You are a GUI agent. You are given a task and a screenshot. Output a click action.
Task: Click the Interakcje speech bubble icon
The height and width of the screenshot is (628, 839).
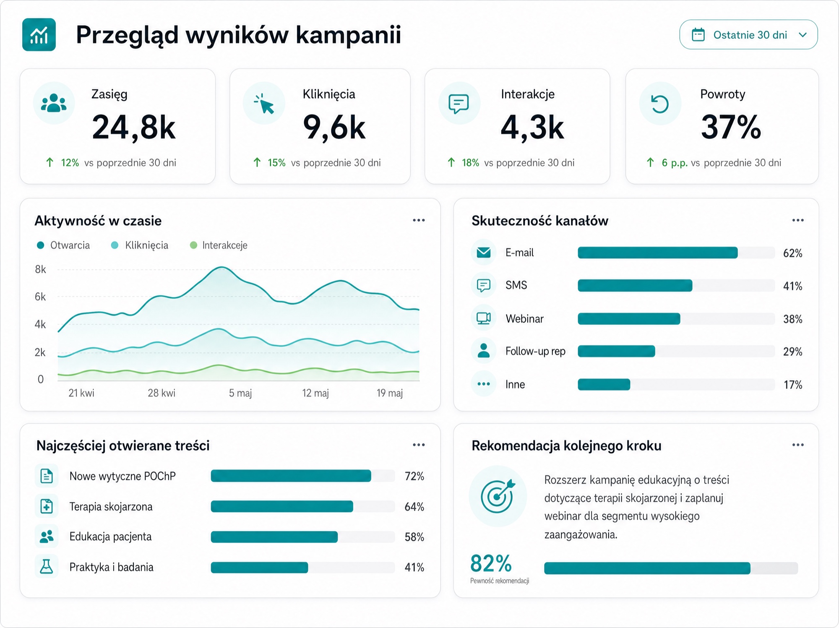[459, 103]
